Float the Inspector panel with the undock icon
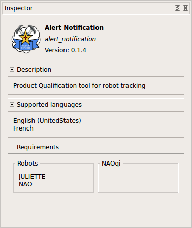Viewport: 192px width, 228px height. pyautogui.click(x=177, y=8)
